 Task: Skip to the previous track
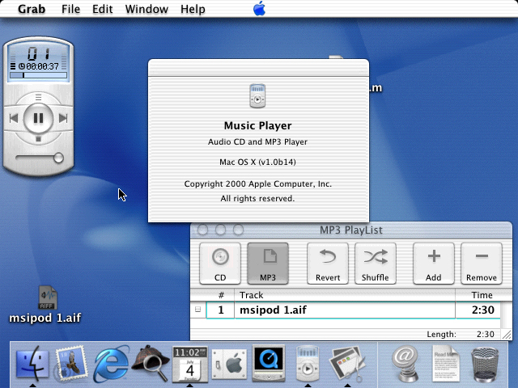pyautogui.click(x=14, y=118)
